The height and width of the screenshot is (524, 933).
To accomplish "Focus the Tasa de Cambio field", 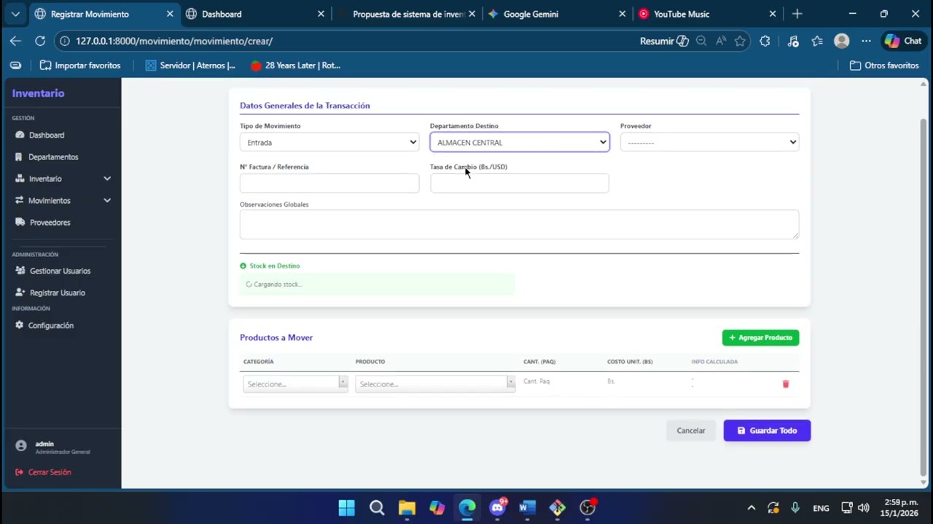I will point(520,183).
